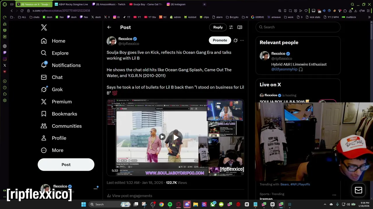Open Chat in the X sidebar
The height and width of the screenshot is (209, 373).
(x=52, y=77)
